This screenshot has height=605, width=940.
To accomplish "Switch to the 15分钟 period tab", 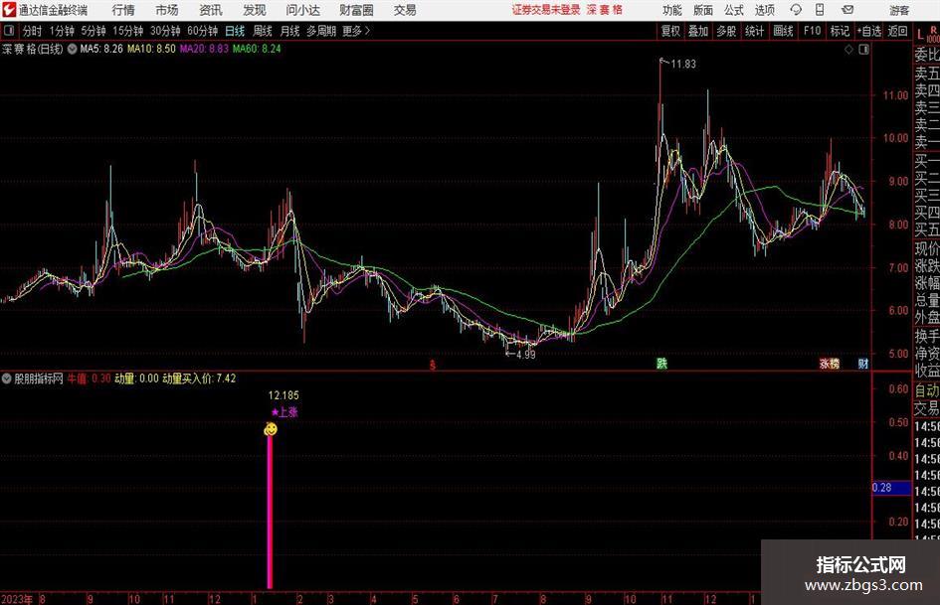I will [128, 31].
